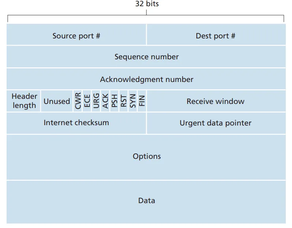Select the Unused bits cell
The width and height of the screenshot is (292, 228).
[x=57, y=101]
